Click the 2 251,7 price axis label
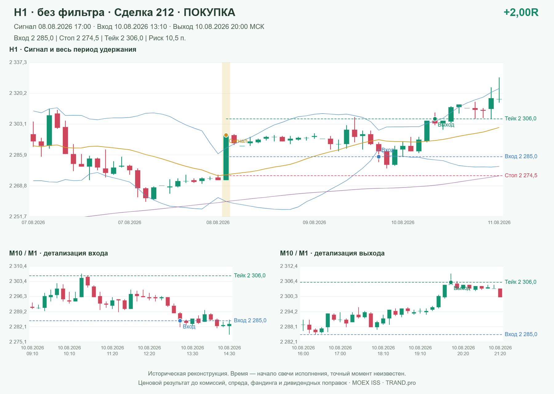 click(18, 217)
